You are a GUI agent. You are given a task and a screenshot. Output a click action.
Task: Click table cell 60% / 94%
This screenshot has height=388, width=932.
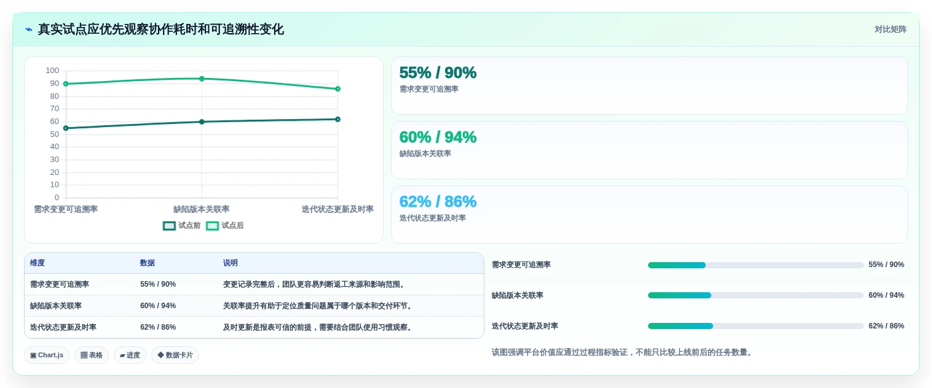(158, 306)
